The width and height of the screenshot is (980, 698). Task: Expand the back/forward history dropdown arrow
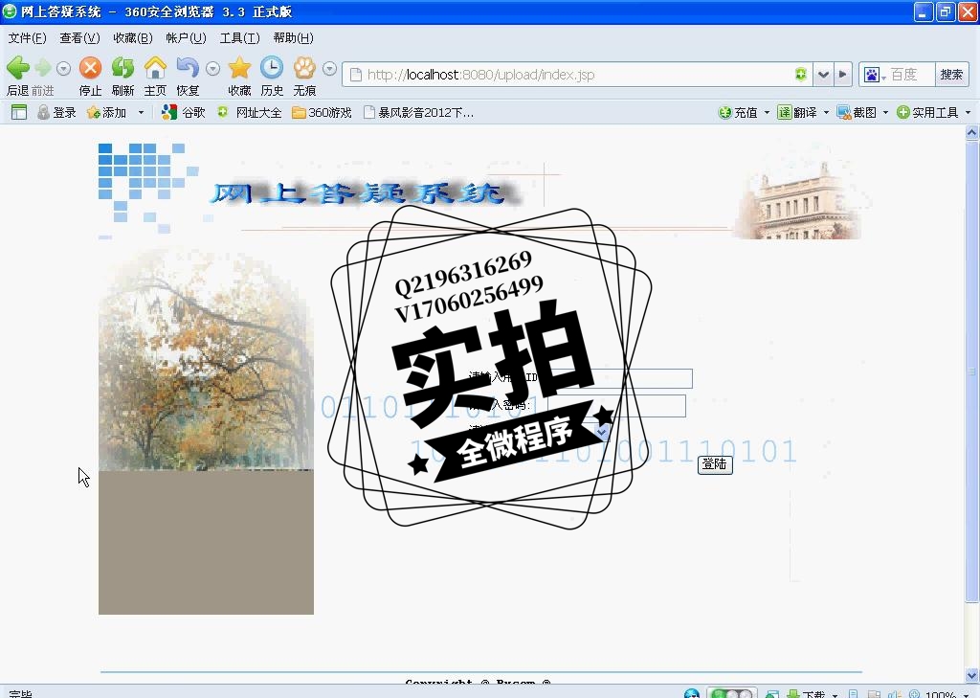click(x=63, y=68)
